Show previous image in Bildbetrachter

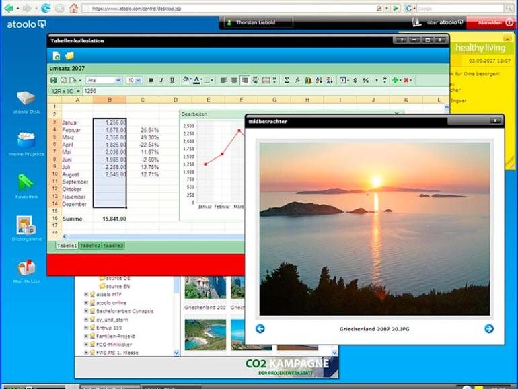click(x=260, y=329)
